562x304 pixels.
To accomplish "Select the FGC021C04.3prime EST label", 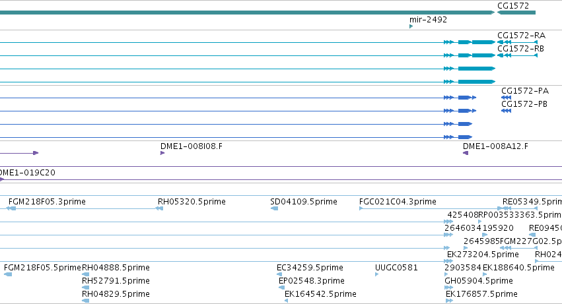I will [x=398, y=202].
